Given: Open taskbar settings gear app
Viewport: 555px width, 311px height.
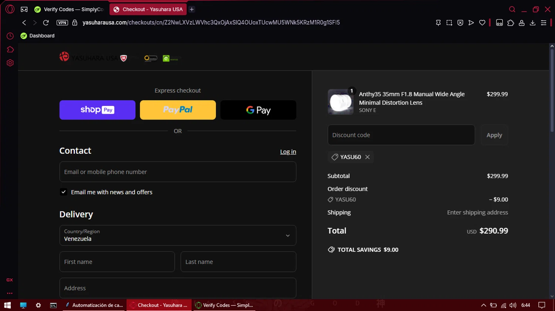Looking at the screenshot, I should tap(38, 305).
